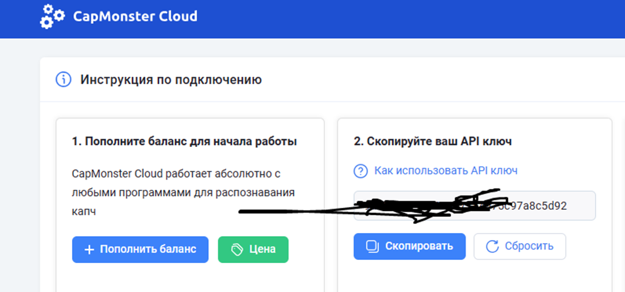Click the Инструкция по подключению heading
This screenshot has height=292, width=625.
171,80
